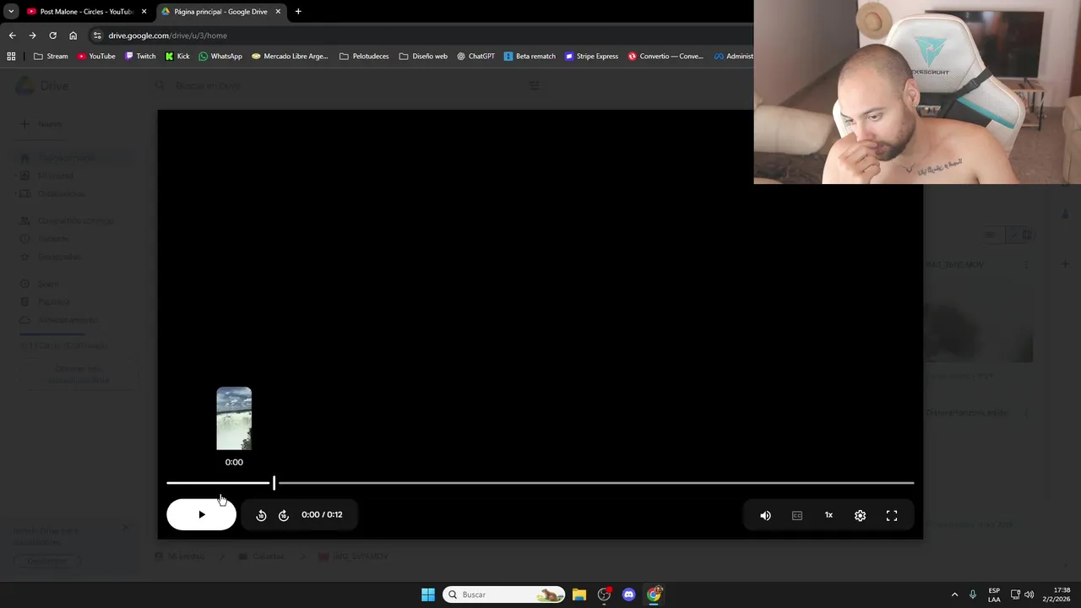Open a new browser tab
The height and width of the screenshot is (608, 1081).
[298, 12]
